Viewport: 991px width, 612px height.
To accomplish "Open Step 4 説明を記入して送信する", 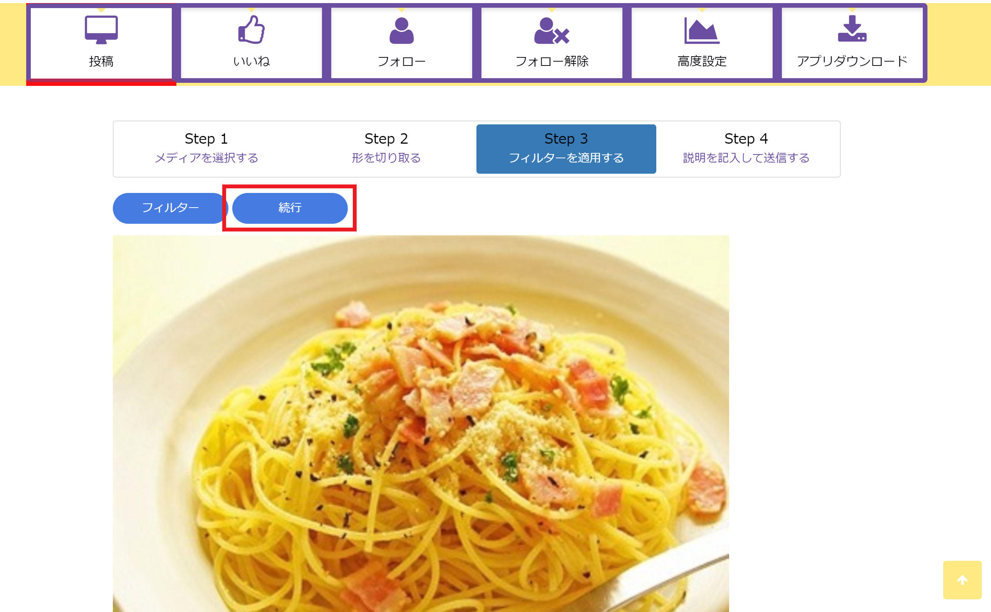I will point(746,149).
